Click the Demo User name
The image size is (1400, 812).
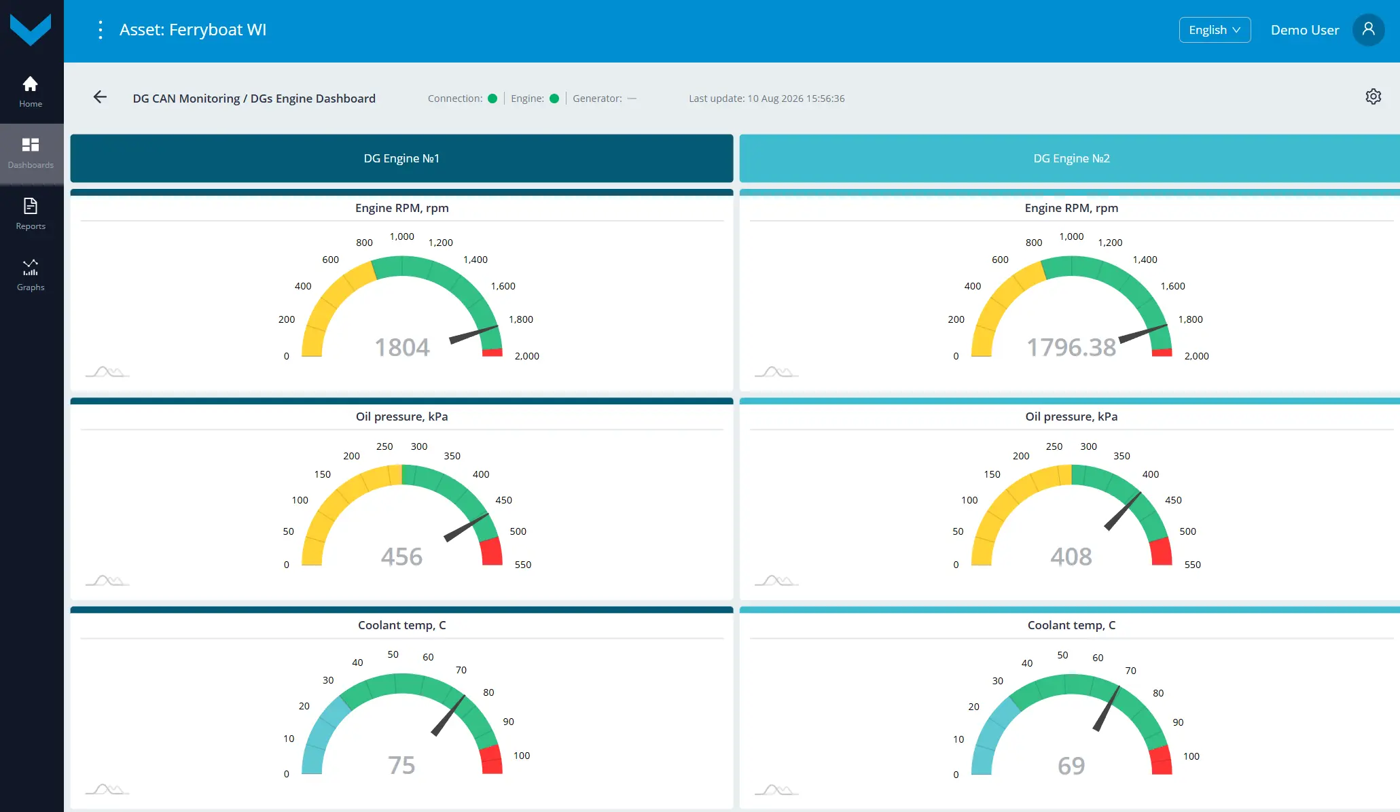point(1305,30)
